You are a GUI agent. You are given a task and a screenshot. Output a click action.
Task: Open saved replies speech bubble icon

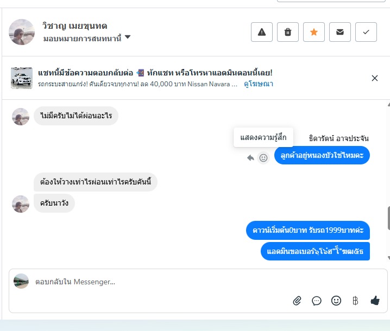pyautogui.click(x=317, y=300)
